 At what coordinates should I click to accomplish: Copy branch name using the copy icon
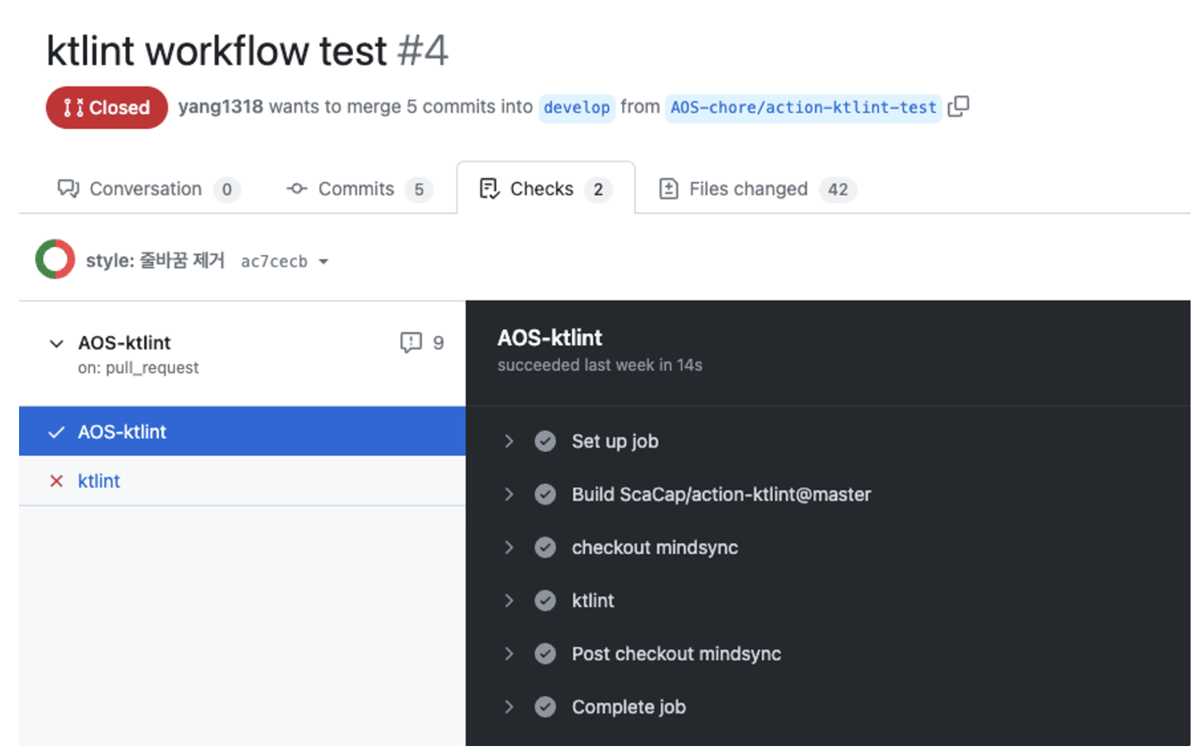(x=958, y=107)
